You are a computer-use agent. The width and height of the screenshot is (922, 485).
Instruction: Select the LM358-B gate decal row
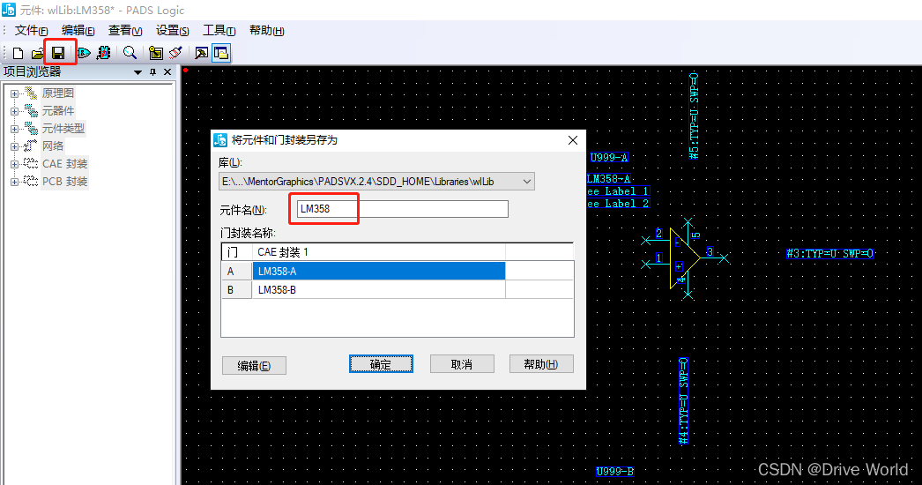tap(379, 289)
